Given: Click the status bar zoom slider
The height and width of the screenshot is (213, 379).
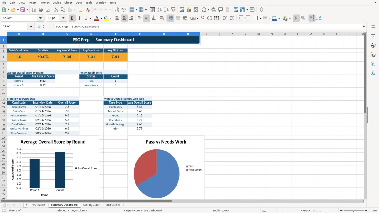Looking at the screenshot, I should tap(353, 210).
